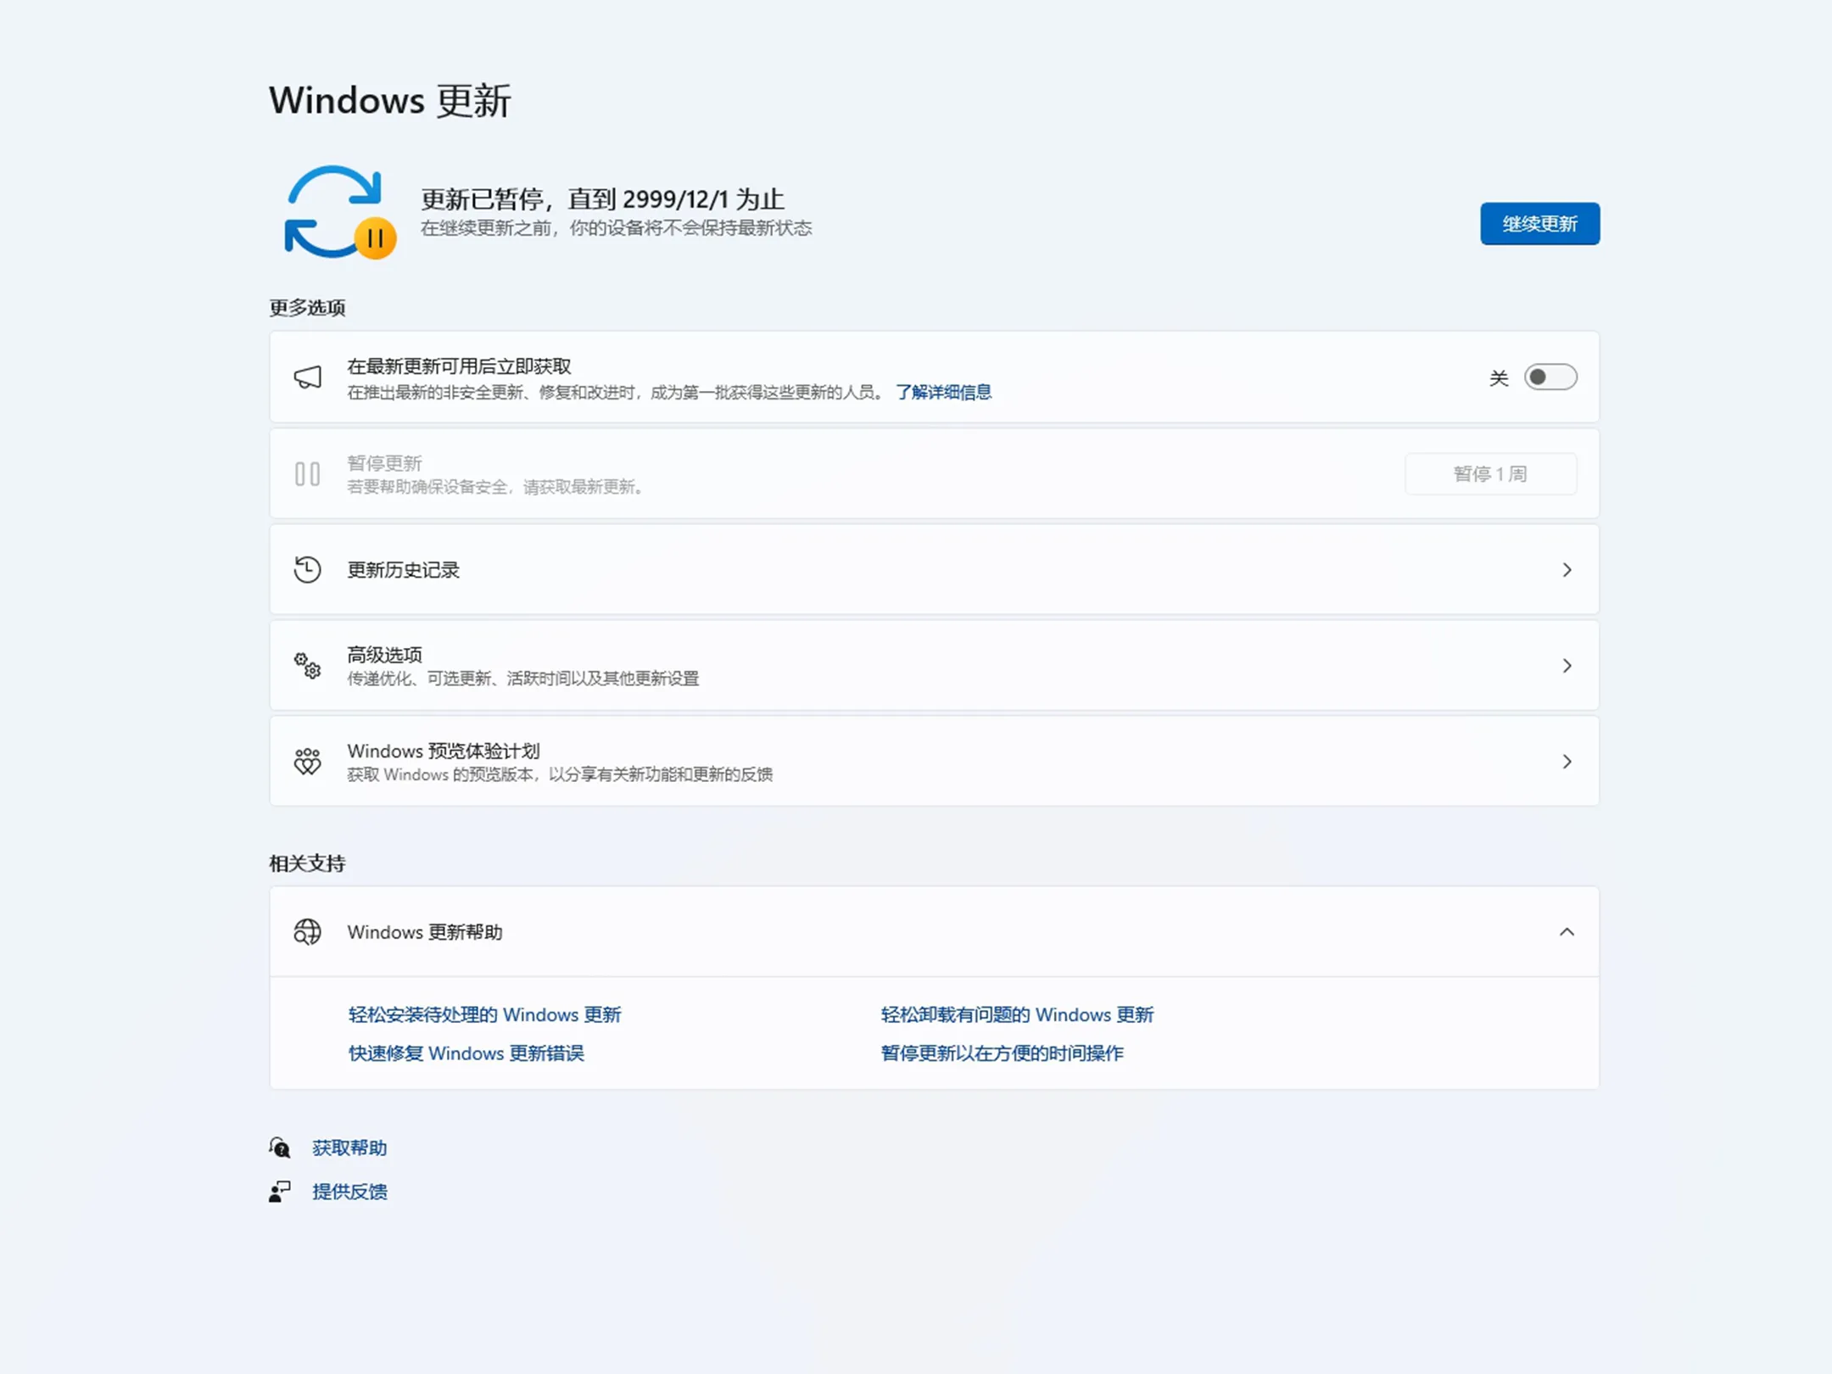Click the headset help icon beside 获取帮助
Viewport: 1832px width, 1374px height.
(280, 1148)
